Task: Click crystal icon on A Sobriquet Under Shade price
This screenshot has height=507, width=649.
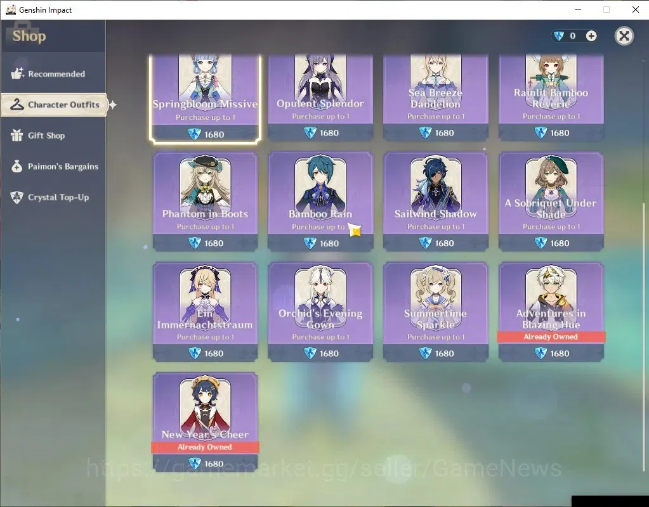Action: (x=541, y=243)
